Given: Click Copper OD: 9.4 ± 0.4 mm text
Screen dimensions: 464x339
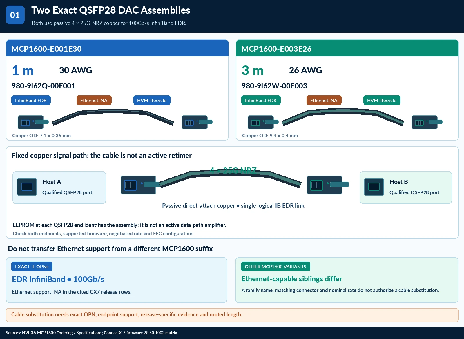Looking at the screenshot, I should (x=270, y=136).
